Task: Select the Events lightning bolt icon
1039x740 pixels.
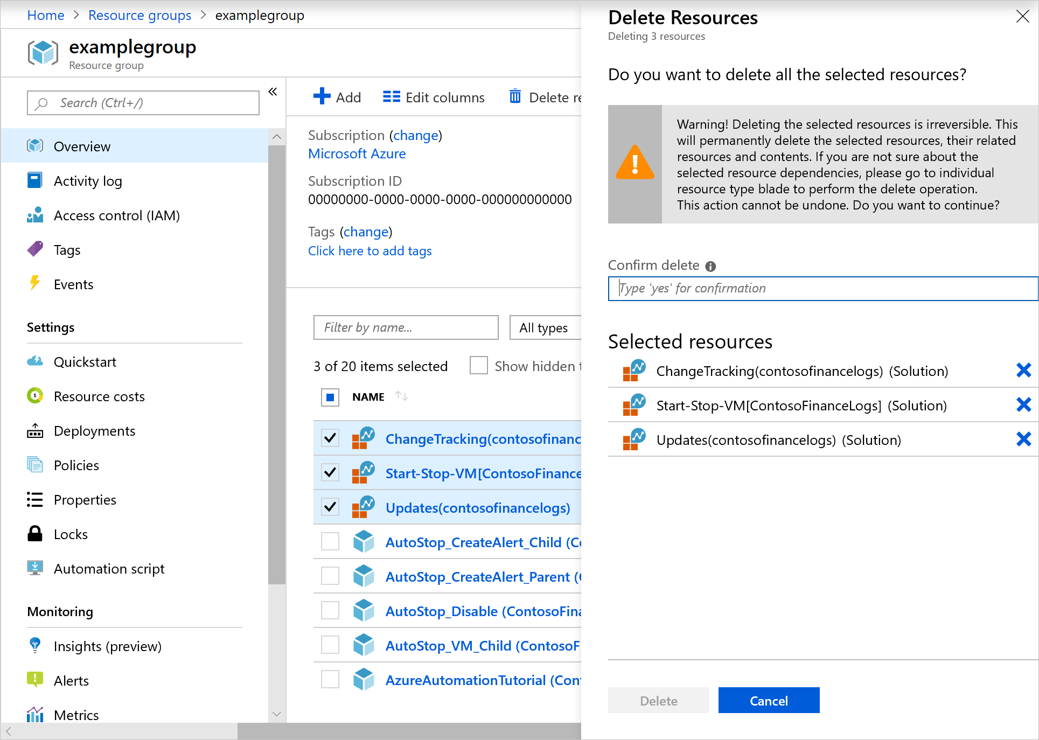Action: (35, 283)
